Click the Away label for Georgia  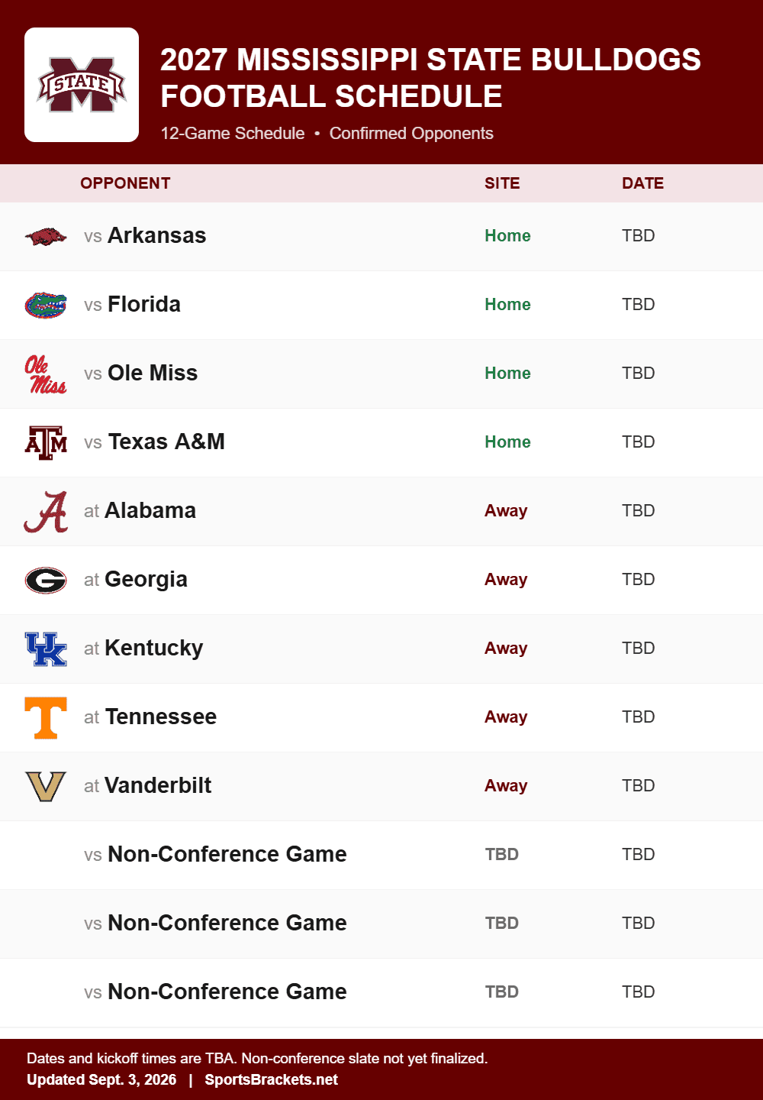point(506,579)
